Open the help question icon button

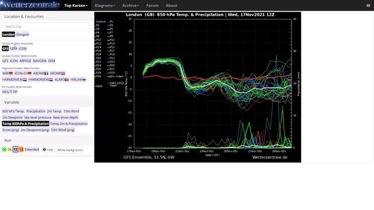pyautogui.click(x=48, y=150)
